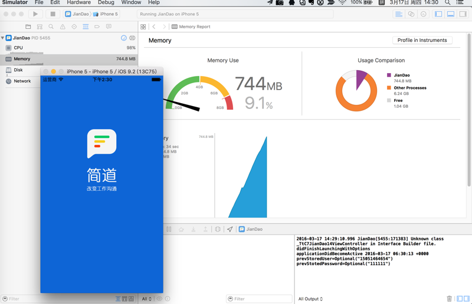Open the All variables scope dropdown
The width and height of the screenshot is (472, 304).
146,299
